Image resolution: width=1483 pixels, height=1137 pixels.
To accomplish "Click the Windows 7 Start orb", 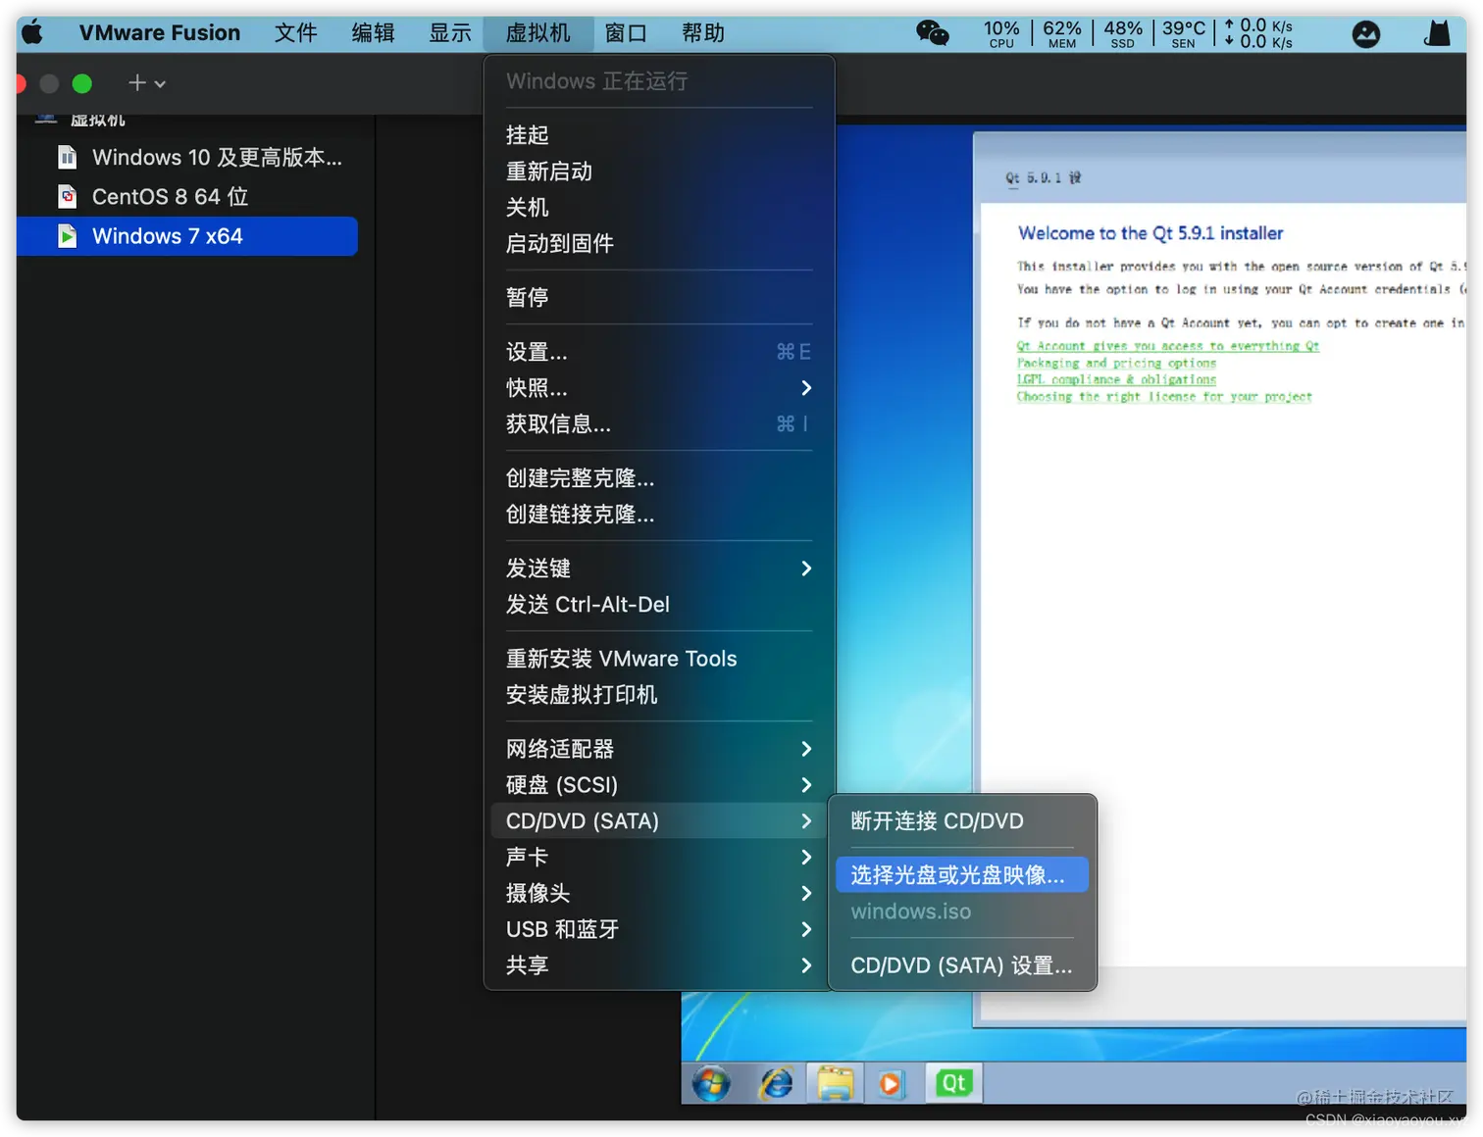I will (711, 1083).
